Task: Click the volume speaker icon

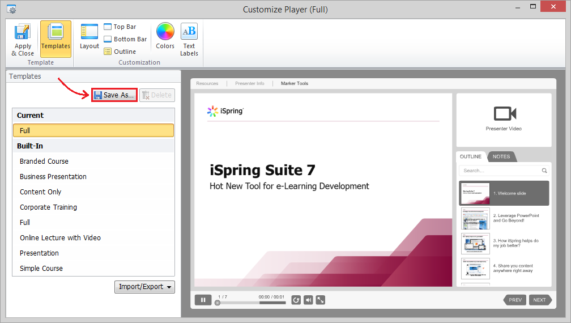Action: (x=308, y=300)
